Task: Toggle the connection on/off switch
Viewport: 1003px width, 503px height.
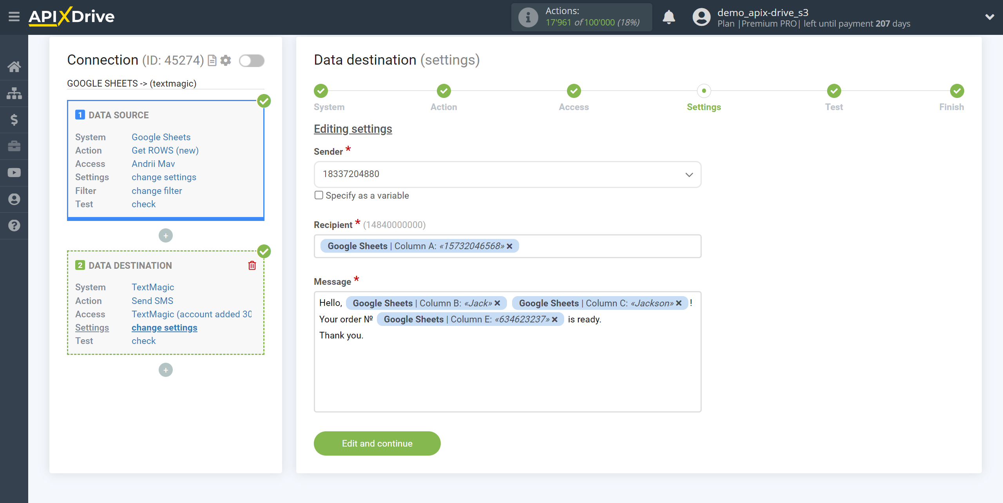Action: point(252,61)
